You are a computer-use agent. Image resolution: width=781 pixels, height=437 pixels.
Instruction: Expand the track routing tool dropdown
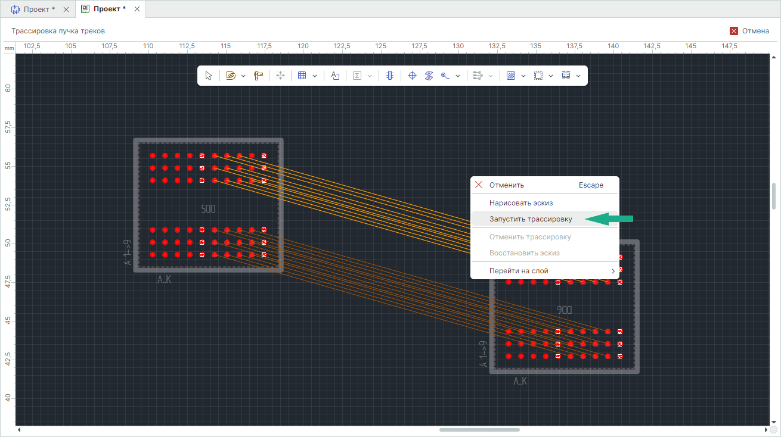tap(243, 76)
